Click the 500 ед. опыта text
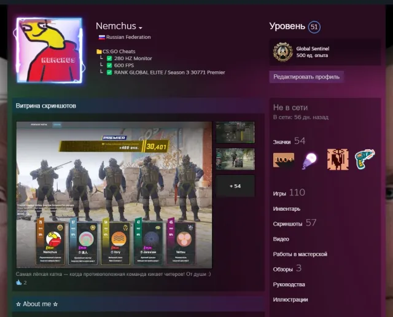This screenshot has height=317, width=393. [x=312, y=55]
